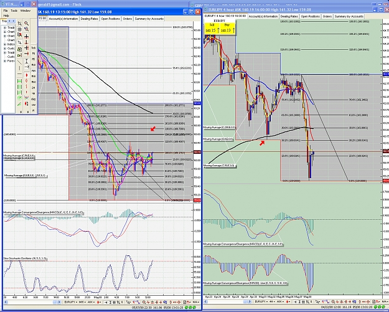Activate the black crosshair cursor tool
Viewport: 389px width, 312px height.
coord(26,36)
